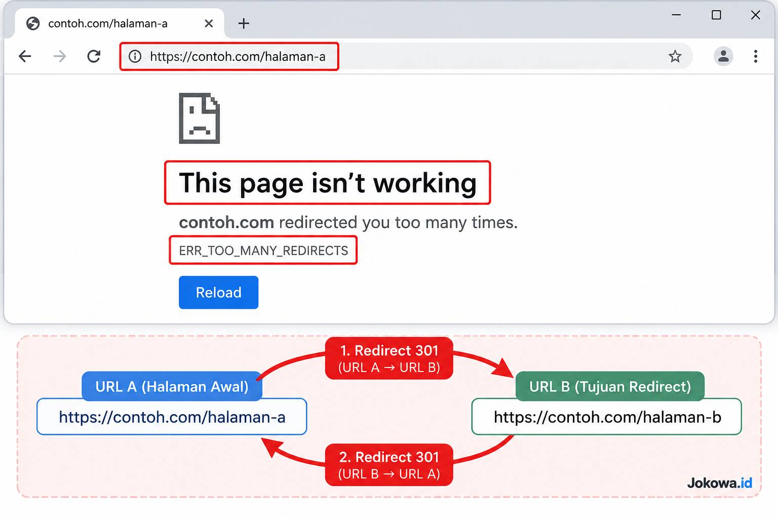Viewport: 778px width, 519px height.
Task: Click the URL A (Halaman Awal) label
Action: (x=172, y=386)
